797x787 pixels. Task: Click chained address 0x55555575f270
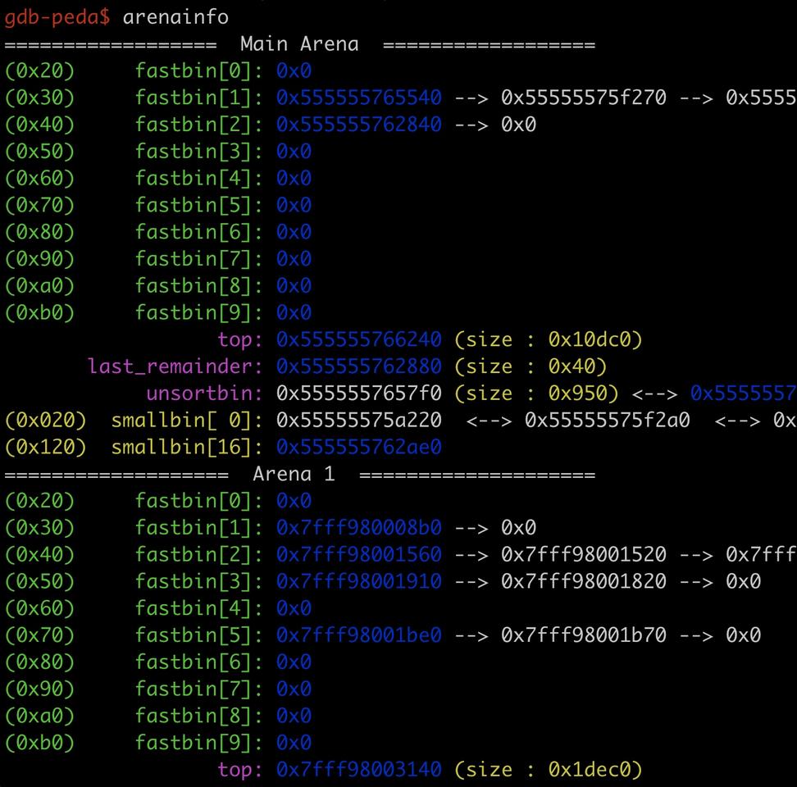[x=584, y=98]
